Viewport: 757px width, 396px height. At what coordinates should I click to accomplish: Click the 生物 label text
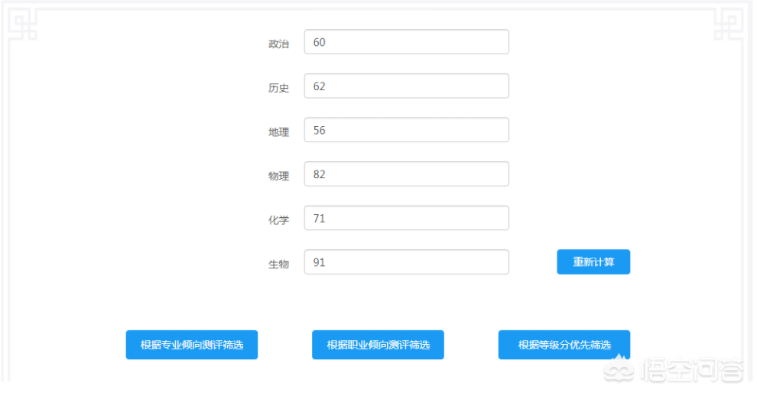[278, 264]
